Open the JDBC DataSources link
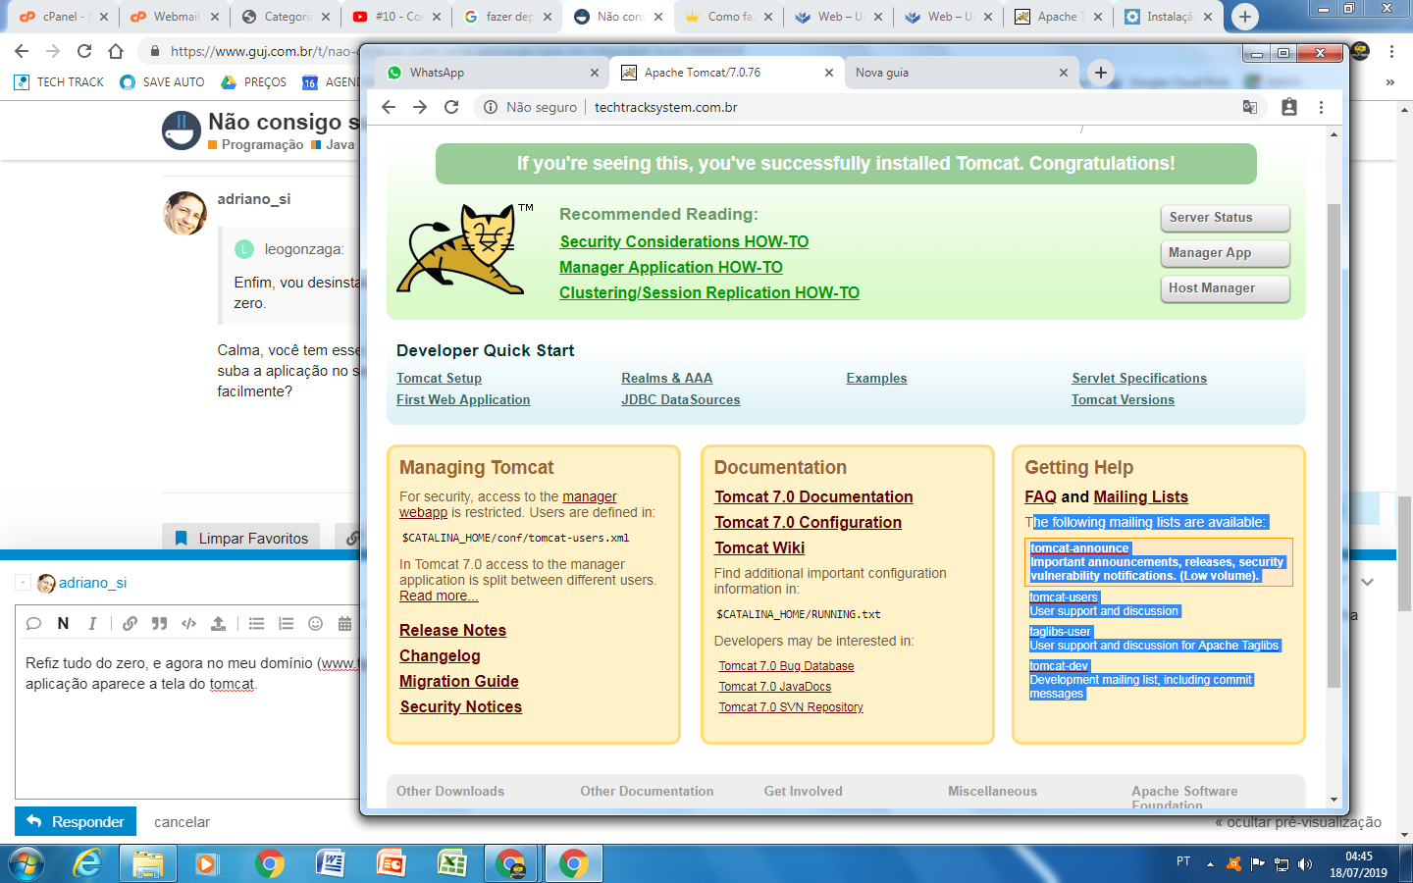This screenshot has width=1413, height=883. coord(681,399)
